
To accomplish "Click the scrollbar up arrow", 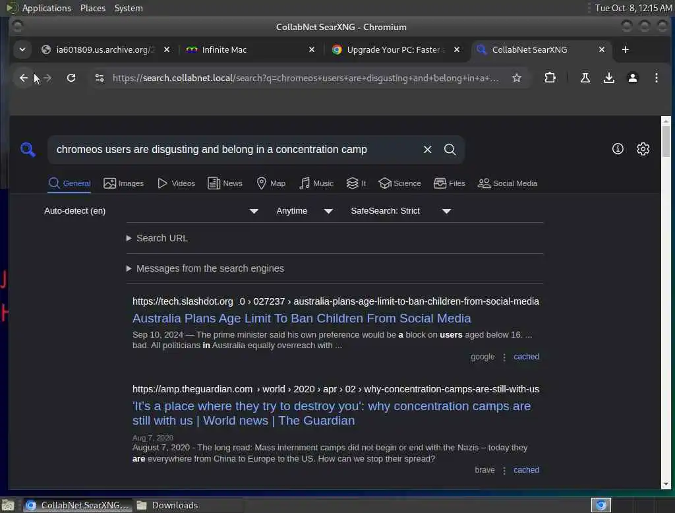I will pyautogui.click(x=666, y=121).
